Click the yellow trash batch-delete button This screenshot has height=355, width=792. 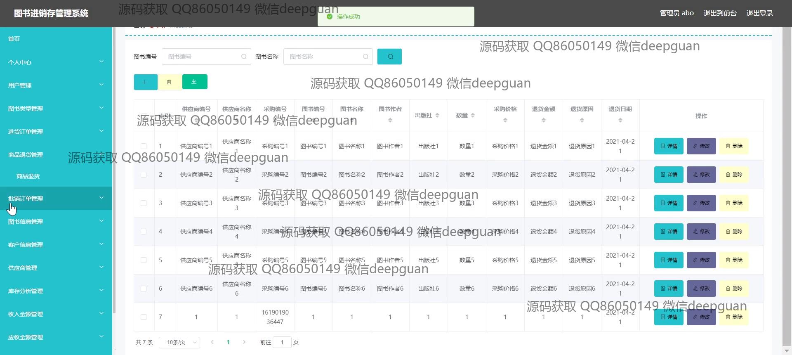[x=169, y=82]
